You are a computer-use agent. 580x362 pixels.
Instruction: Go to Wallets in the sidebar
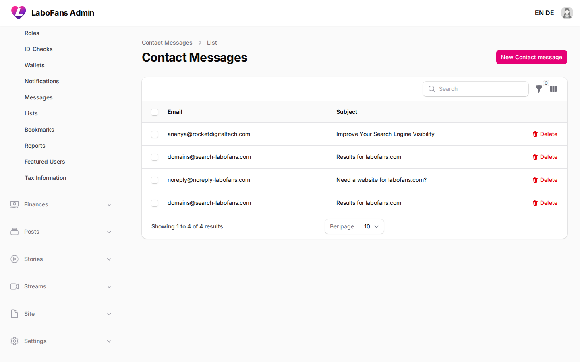tap(35, 65)
